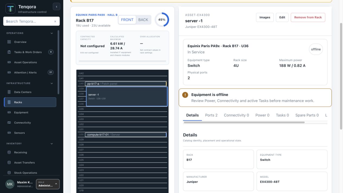This screenshot has height=193, width=343.
Task: Switch rack view to BACK
Action: coord(143,20)
